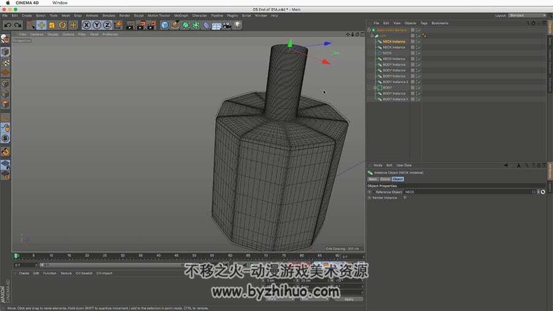This screenshot has height=311, width=553.
Task: Open the Sculpt menu
Action: click(139, 15)
